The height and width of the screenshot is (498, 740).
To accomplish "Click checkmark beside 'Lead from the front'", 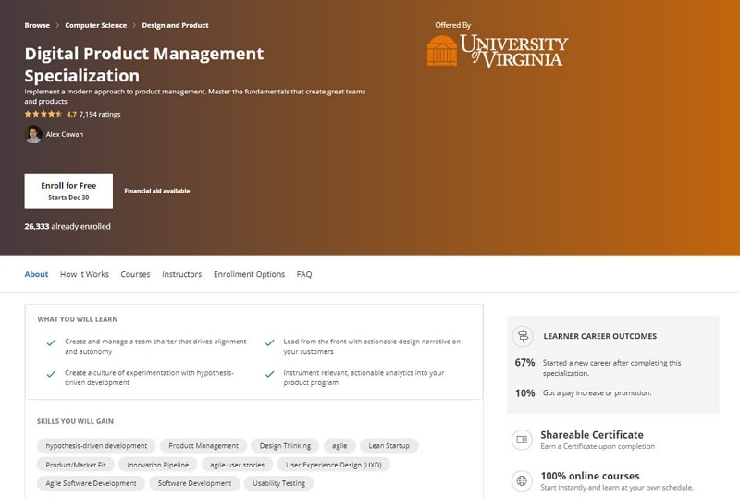I will pyautogui.click(x=269, y=343).
